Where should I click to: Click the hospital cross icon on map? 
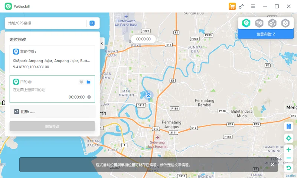click(157, 137)
